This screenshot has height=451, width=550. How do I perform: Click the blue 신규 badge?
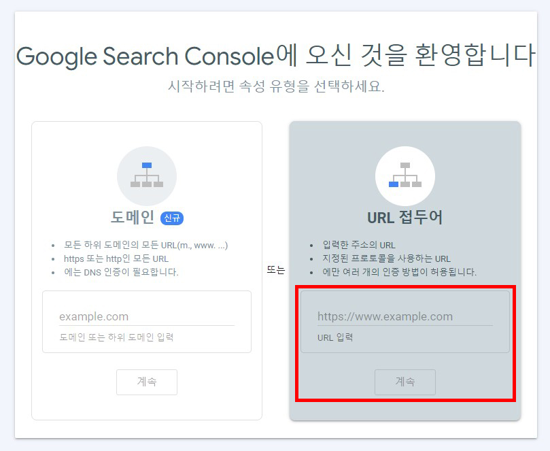click(x=172, y=218)
